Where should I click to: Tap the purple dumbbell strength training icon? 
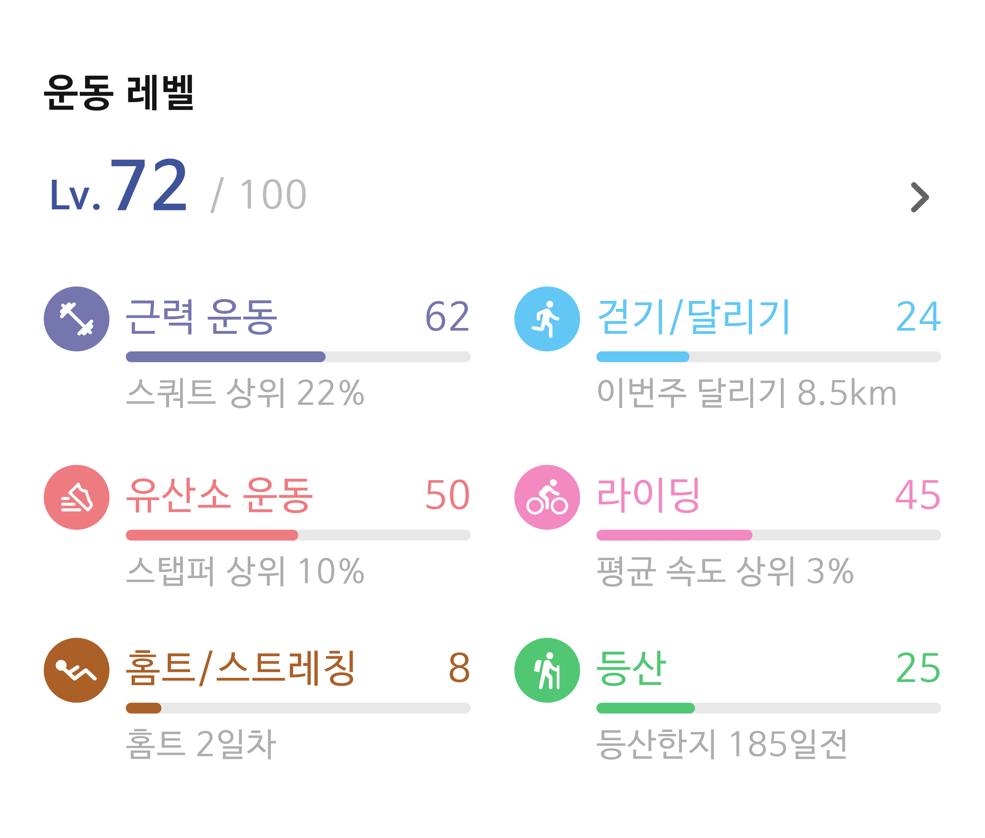[x=76, y=319]
